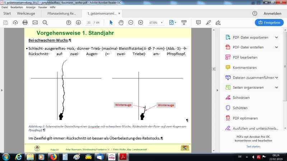Click the Freigeben share button
The height and width of the screenshot is (161, 287).
269,22
